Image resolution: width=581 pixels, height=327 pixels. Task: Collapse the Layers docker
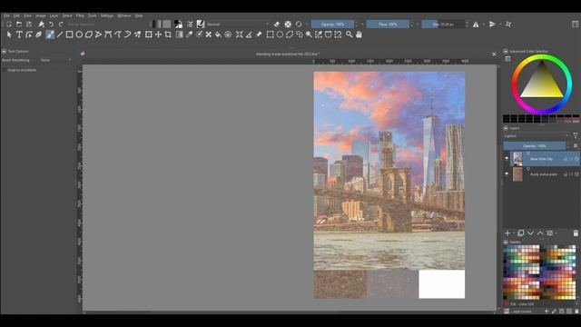point(506,128)
